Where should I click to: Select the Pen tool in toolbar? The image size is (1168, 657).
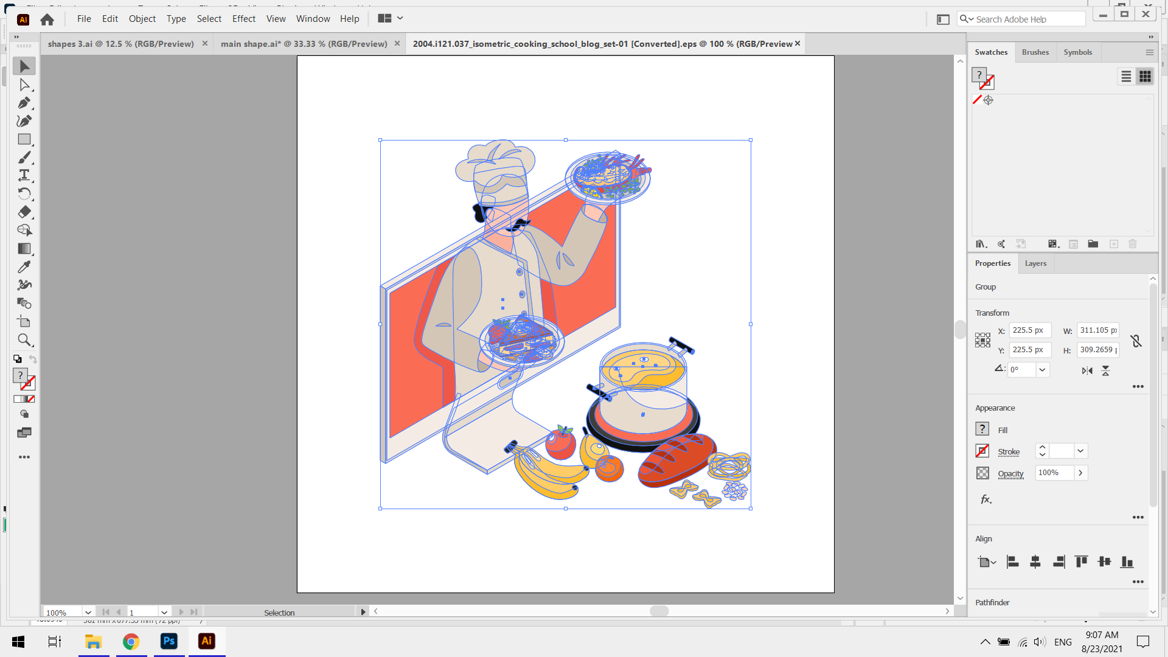pos(24,103)
